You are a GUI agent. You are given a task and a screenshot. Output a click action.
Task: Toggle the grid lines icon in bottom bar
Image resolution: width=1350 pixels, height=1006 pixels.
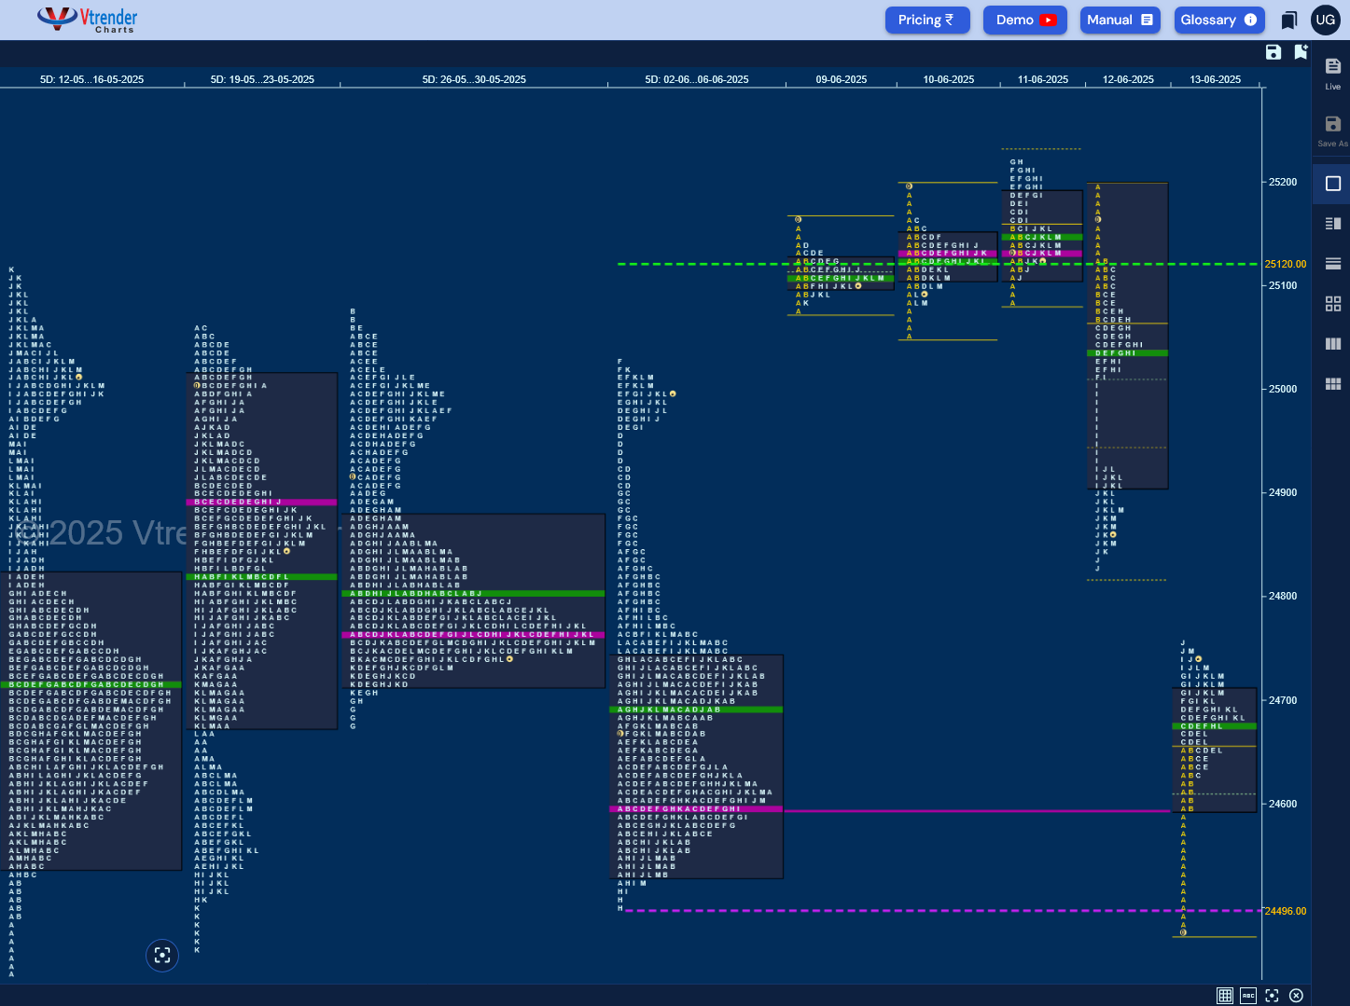point(1225,996)
